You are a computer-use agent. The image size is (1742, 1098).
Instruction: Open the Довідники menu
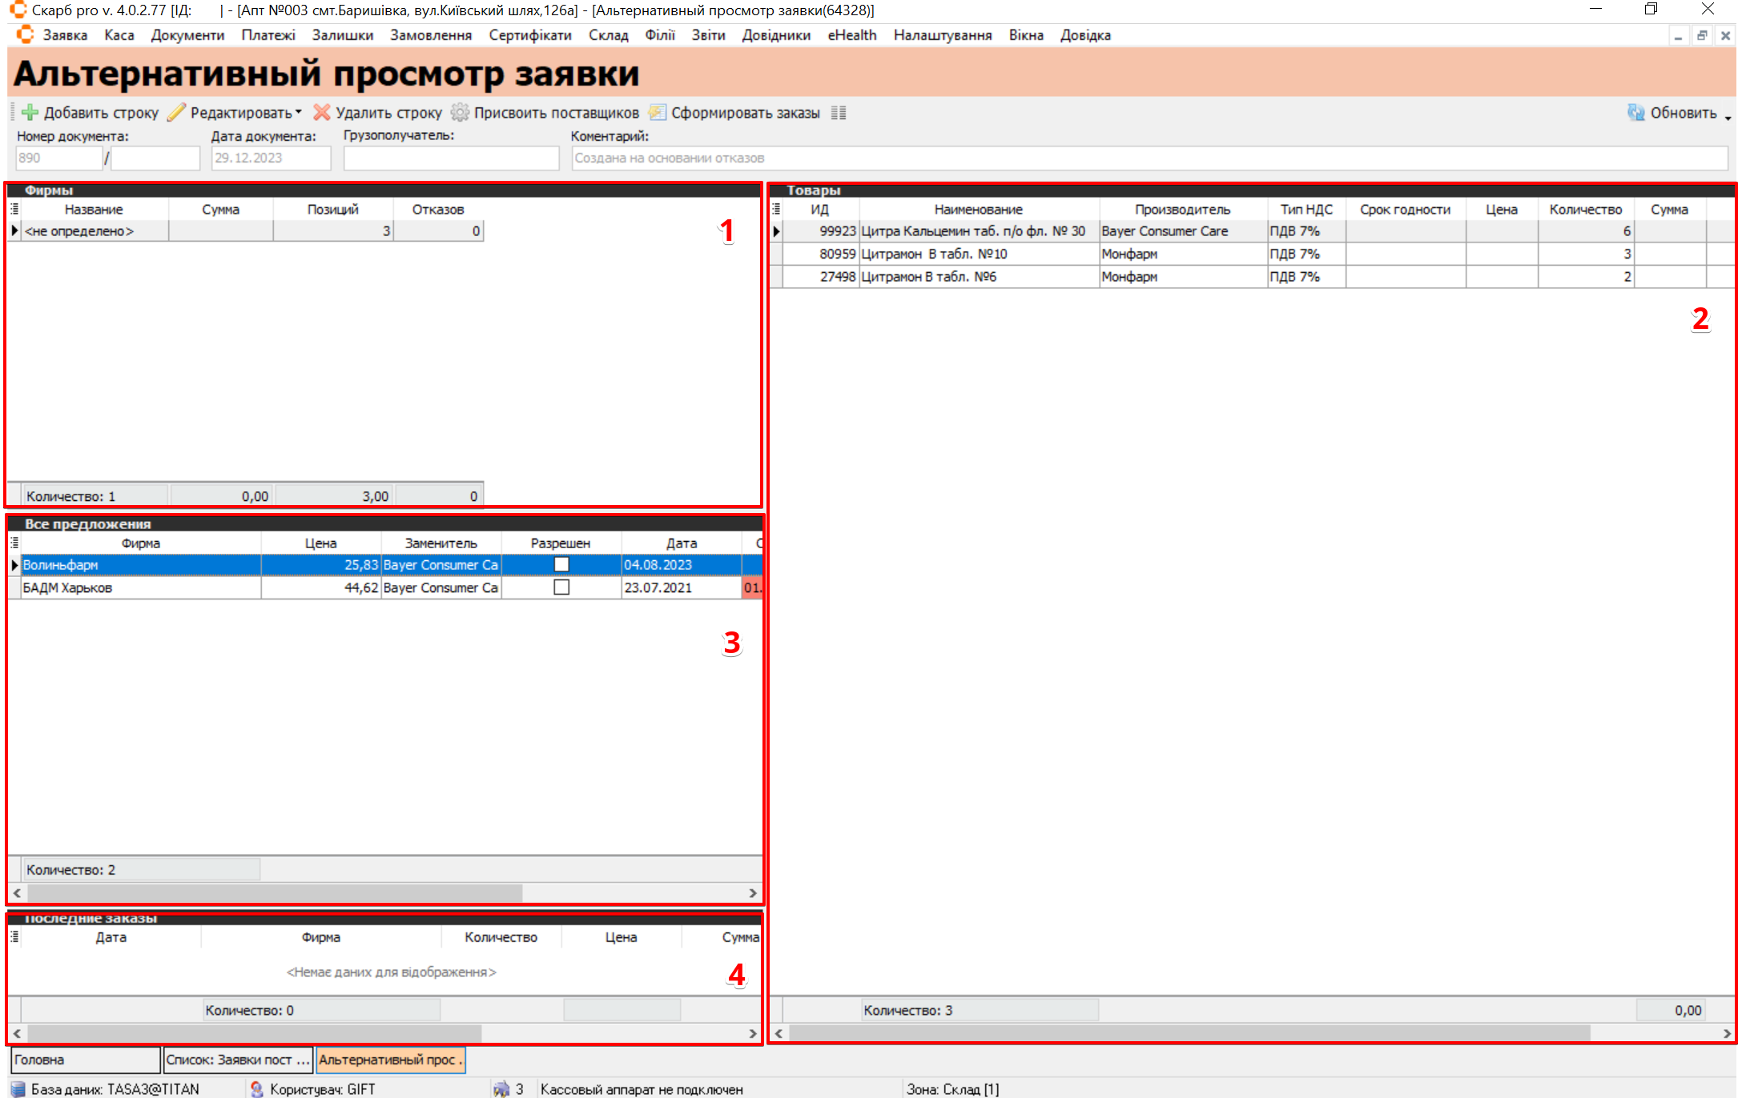[x=775, y=35]
